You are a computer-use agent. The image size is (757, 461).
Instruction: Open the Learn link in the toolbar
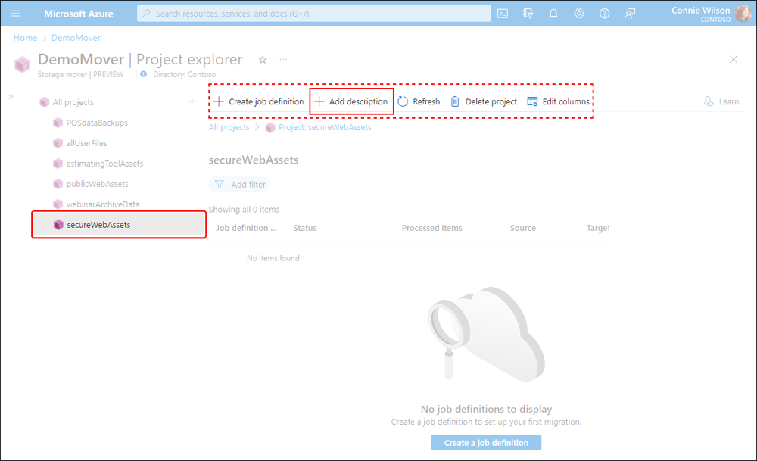(721, 101)
